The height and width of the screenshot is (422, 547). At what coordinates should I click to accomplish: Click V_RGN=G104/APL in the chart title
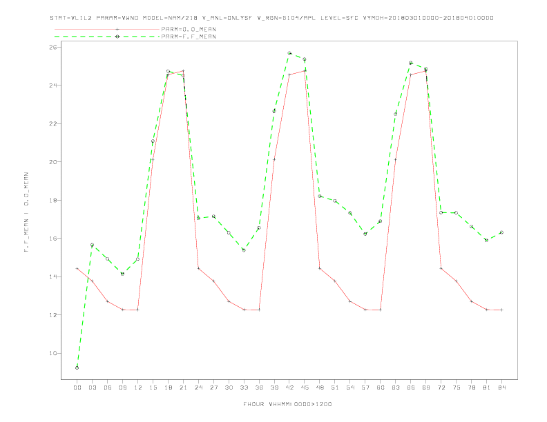coord(287,18)
